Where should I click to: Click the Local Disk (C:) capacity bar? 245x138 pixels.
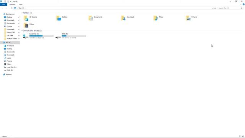(41, 36)
